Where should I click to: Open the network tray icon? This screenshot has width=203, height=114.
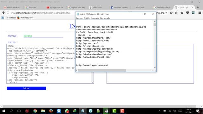(x=170, y=111)
